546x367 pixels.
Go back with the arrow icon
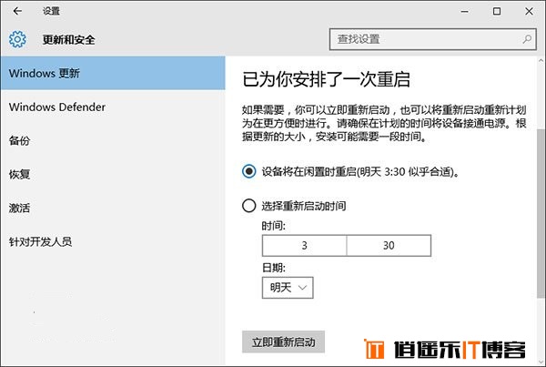tap(17, 11)
